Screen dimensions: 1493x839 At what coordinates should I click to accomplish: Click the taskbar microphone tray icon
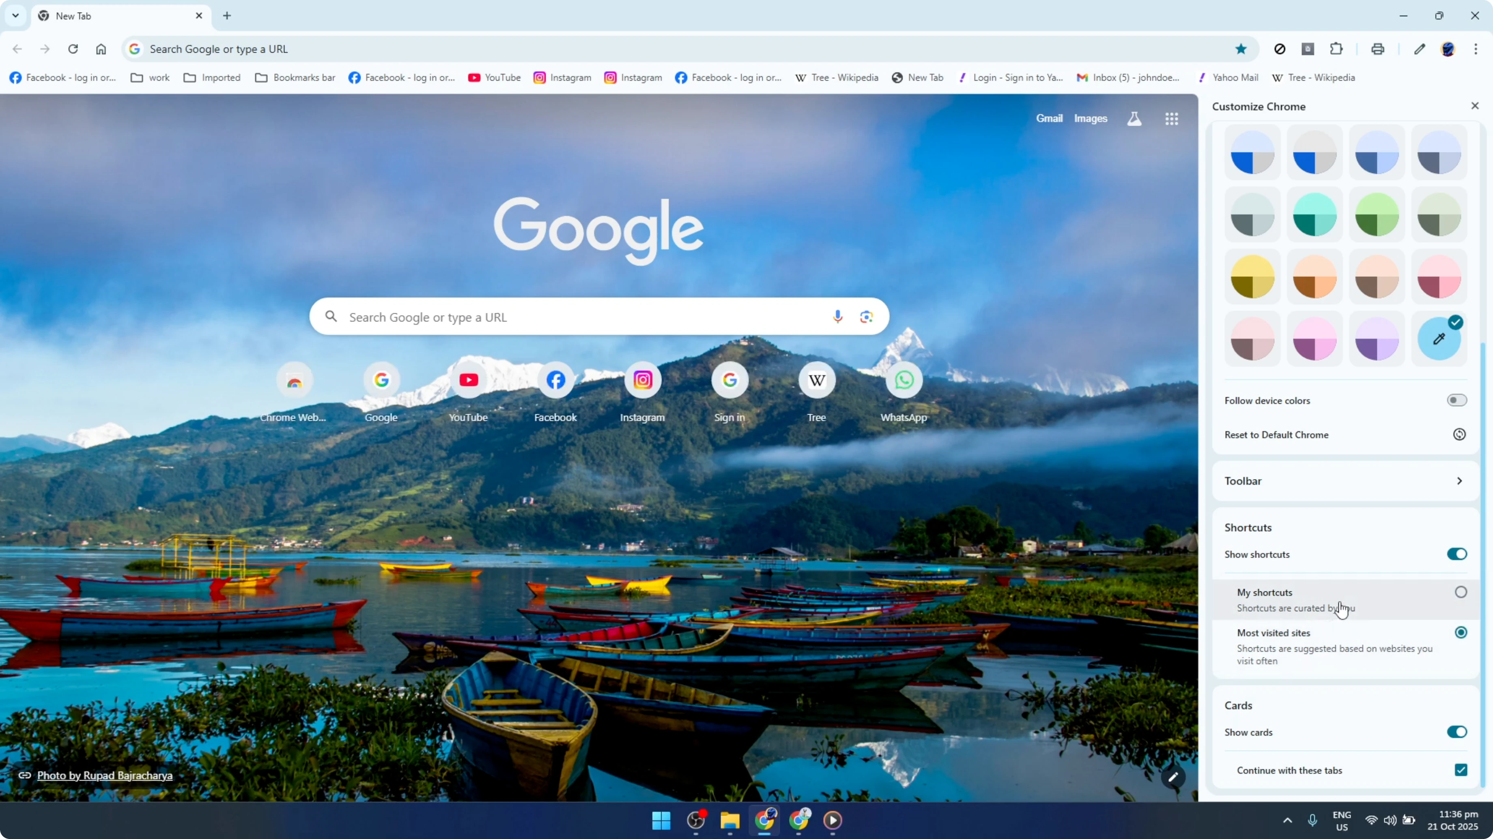coord(1313,820)
